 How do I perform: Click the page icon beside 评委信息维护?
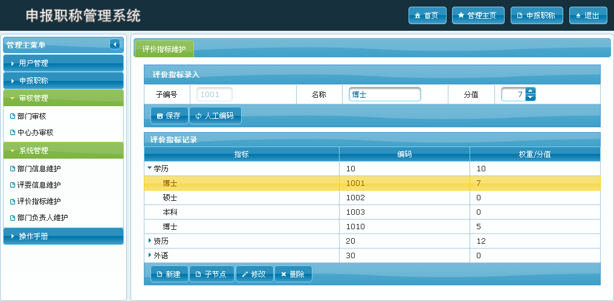coord(13,185)
